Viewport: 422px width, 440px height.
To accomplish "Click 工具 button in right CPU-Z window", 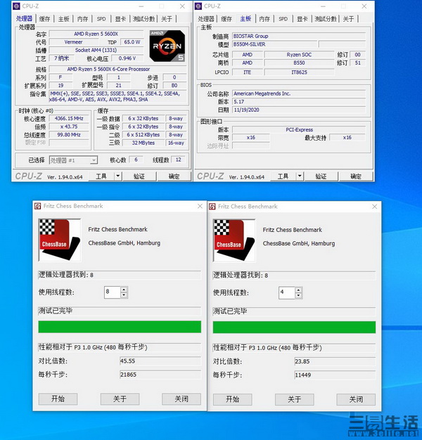I will 283,176.
